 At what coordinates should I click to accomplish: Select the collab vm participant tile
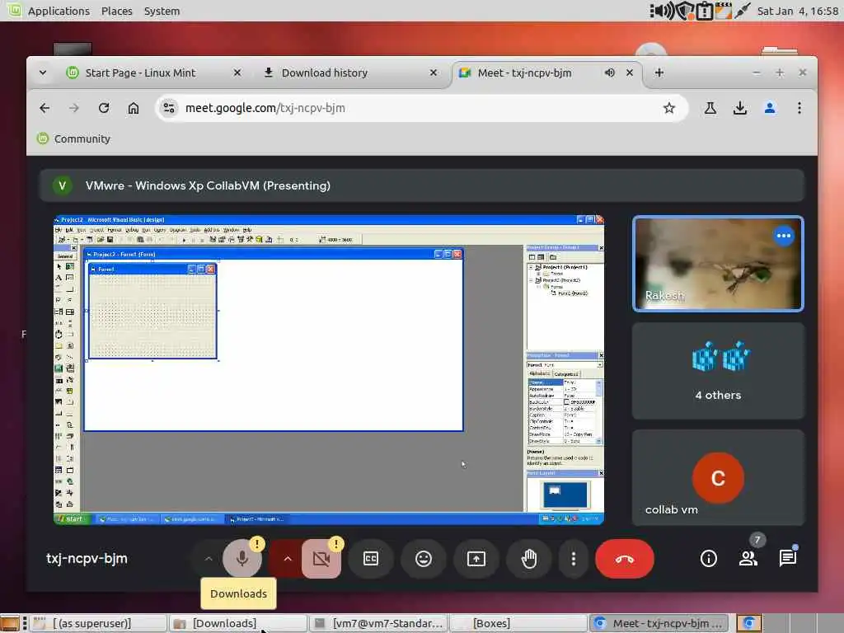(718, 477)
